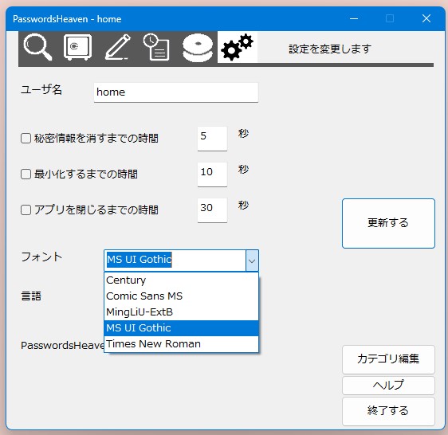Select the safe vault icon
This screenshot has width=448, height=435.
tap(77, 47)
